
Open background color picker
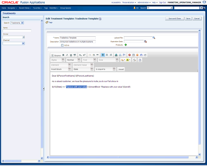pos(128,60)
